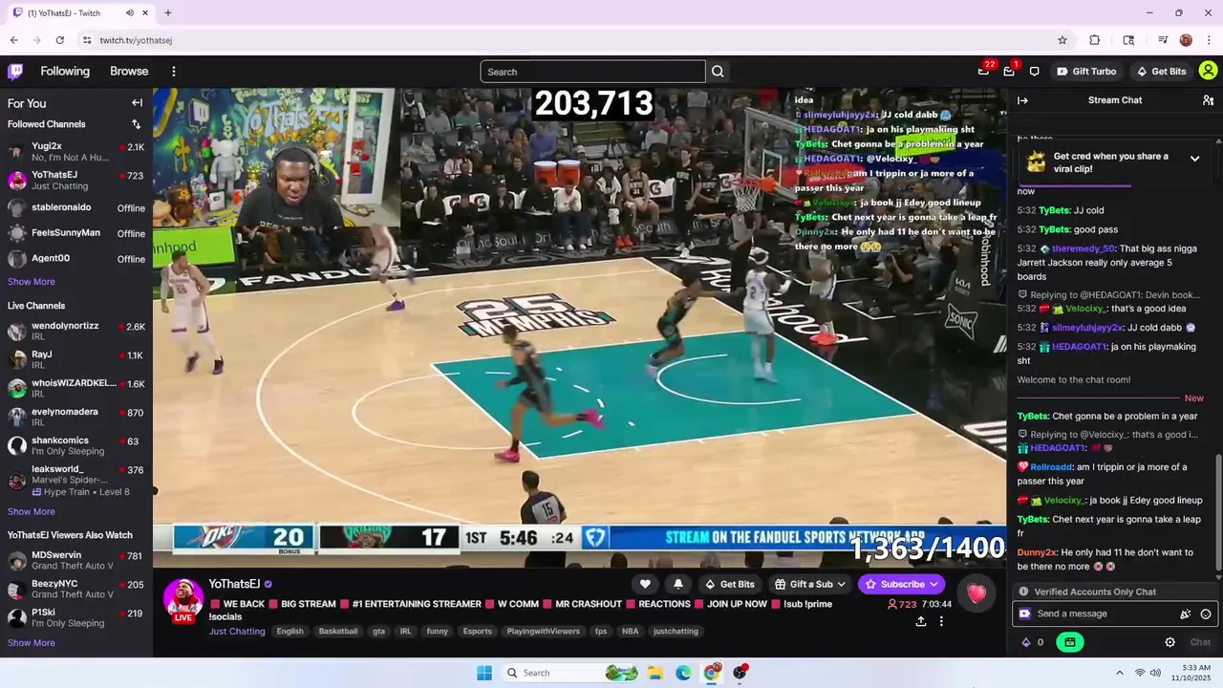Open Prime loot crown icon
Screen dimensions: 1223x688
[x=984, y=72]
